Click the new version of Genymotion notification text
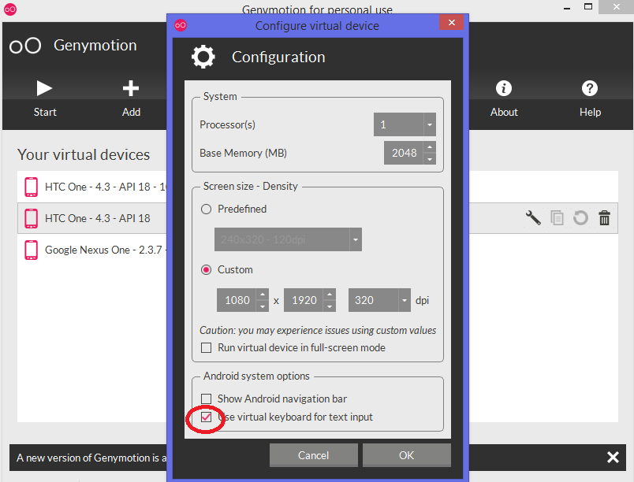 pos(91,458)
